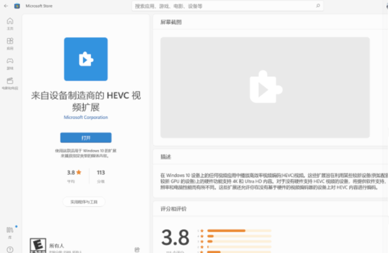The image size is (389, 253).
Task: Click the Help icon at sidebar bottom
Action: click(x=10, y=248)
